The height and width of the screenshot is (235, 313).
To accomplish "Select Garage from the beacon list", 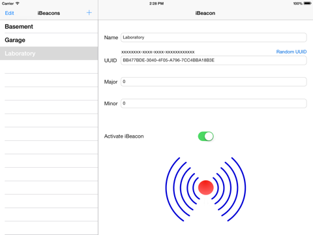I will [x=49, y=40].
